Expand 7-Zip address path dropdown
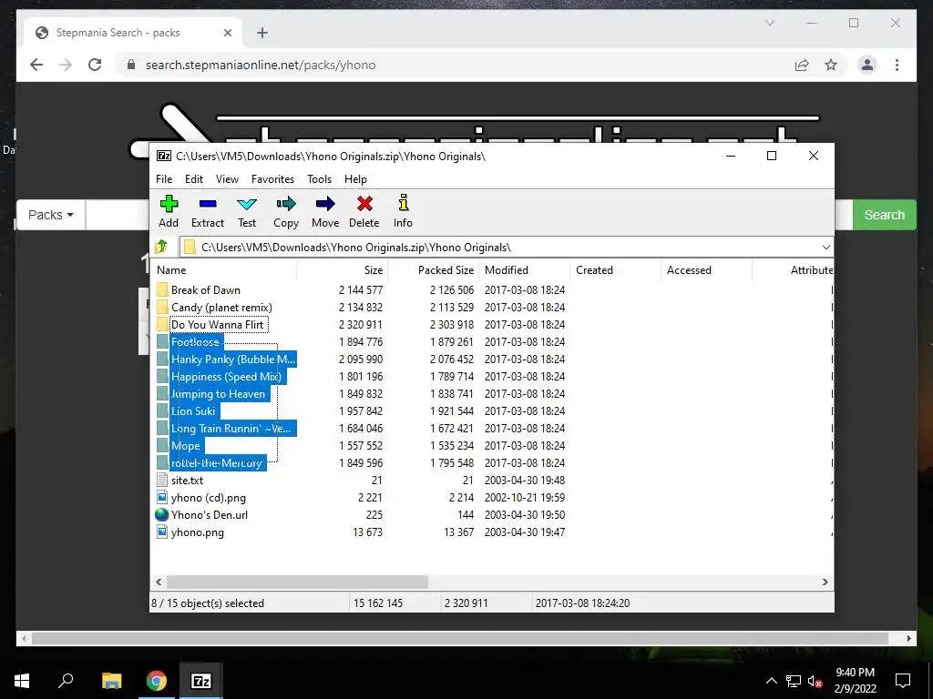The image size is (933, 699). coord(825,248)
